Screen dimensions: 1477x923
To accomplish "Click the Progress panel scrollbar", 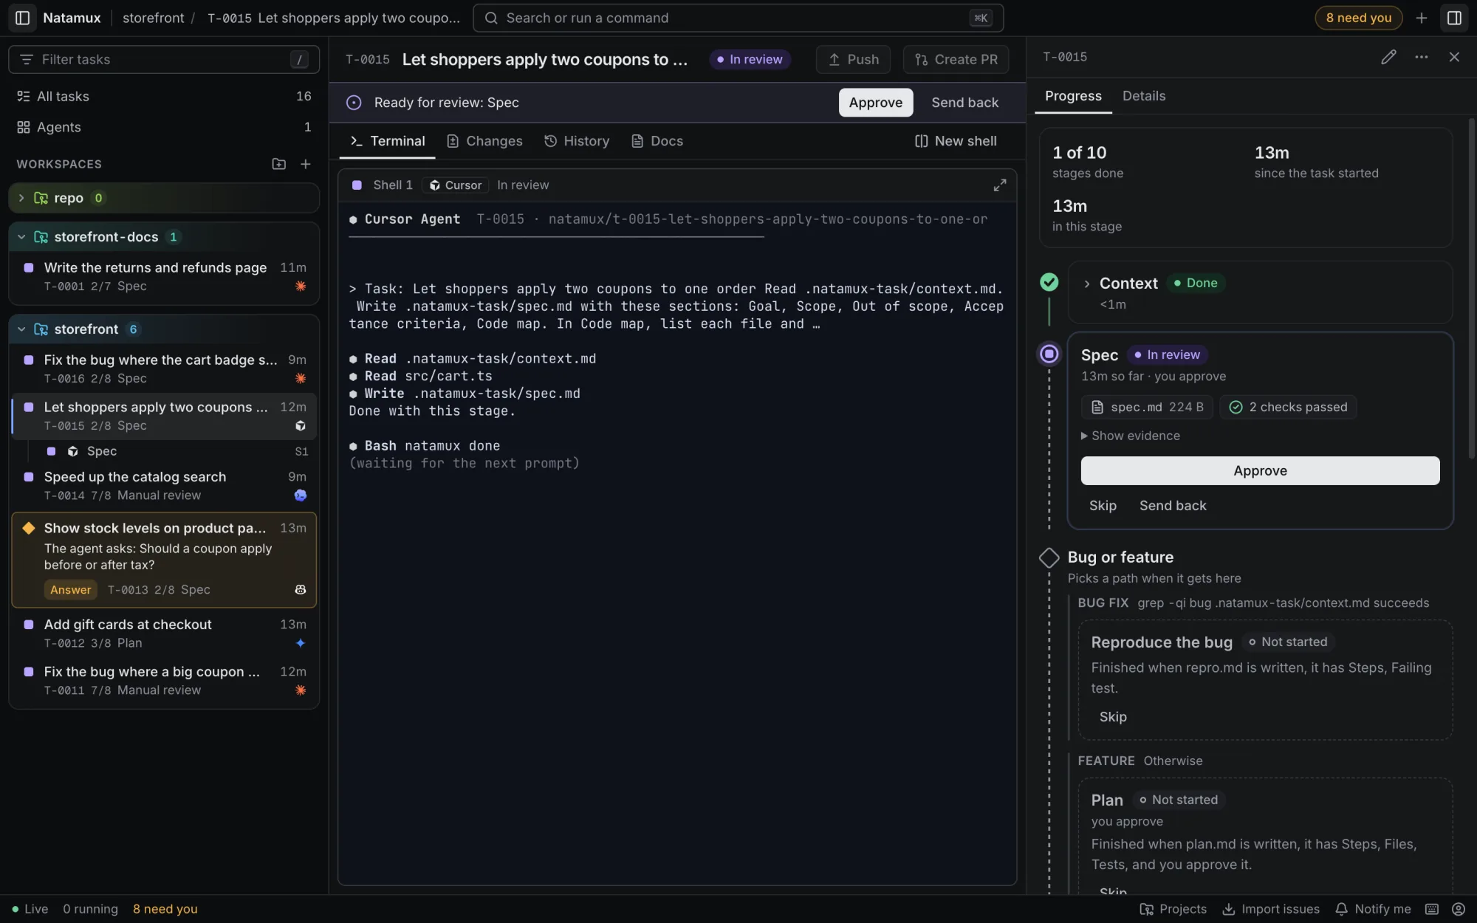I will [x=1471, y=288].
